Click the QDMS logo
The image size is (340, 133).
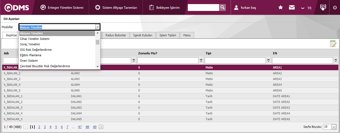(17, 8)
